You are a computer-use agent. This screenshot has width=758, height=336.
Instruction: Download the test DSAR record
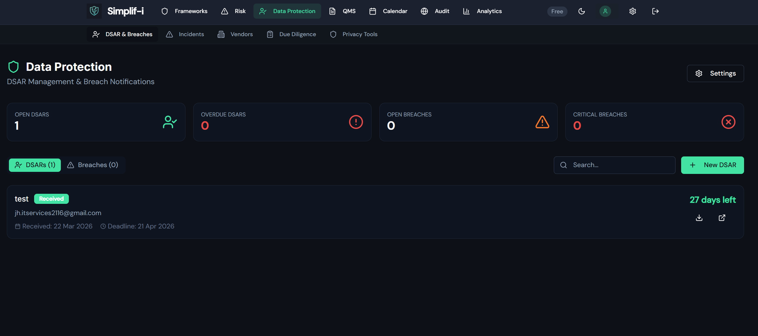(699, 218)
